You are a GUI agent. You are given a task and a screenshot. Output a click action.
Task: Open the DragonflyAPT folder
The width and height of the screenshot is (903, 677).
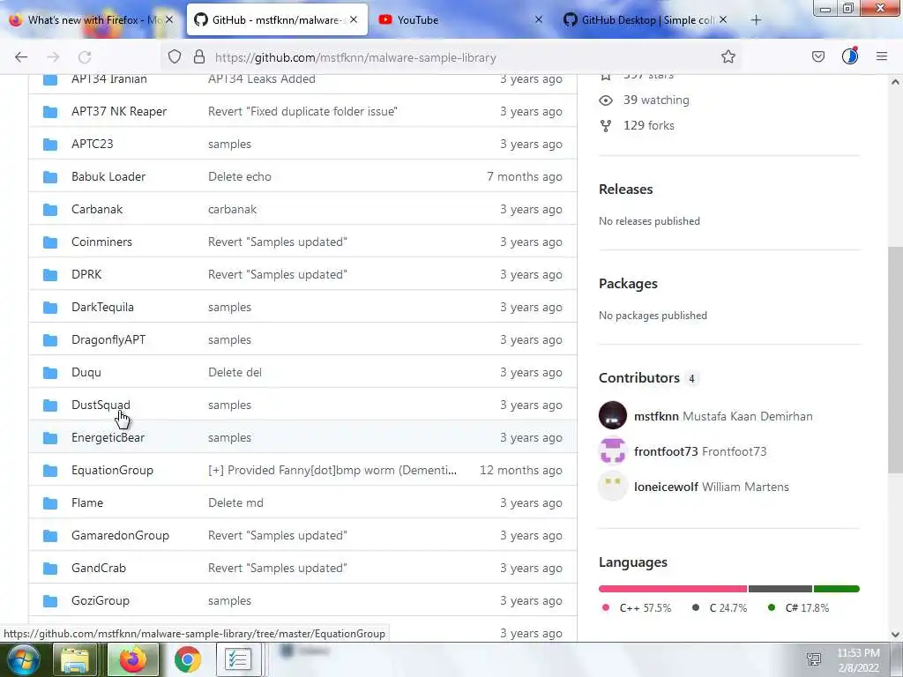point(108,339)
